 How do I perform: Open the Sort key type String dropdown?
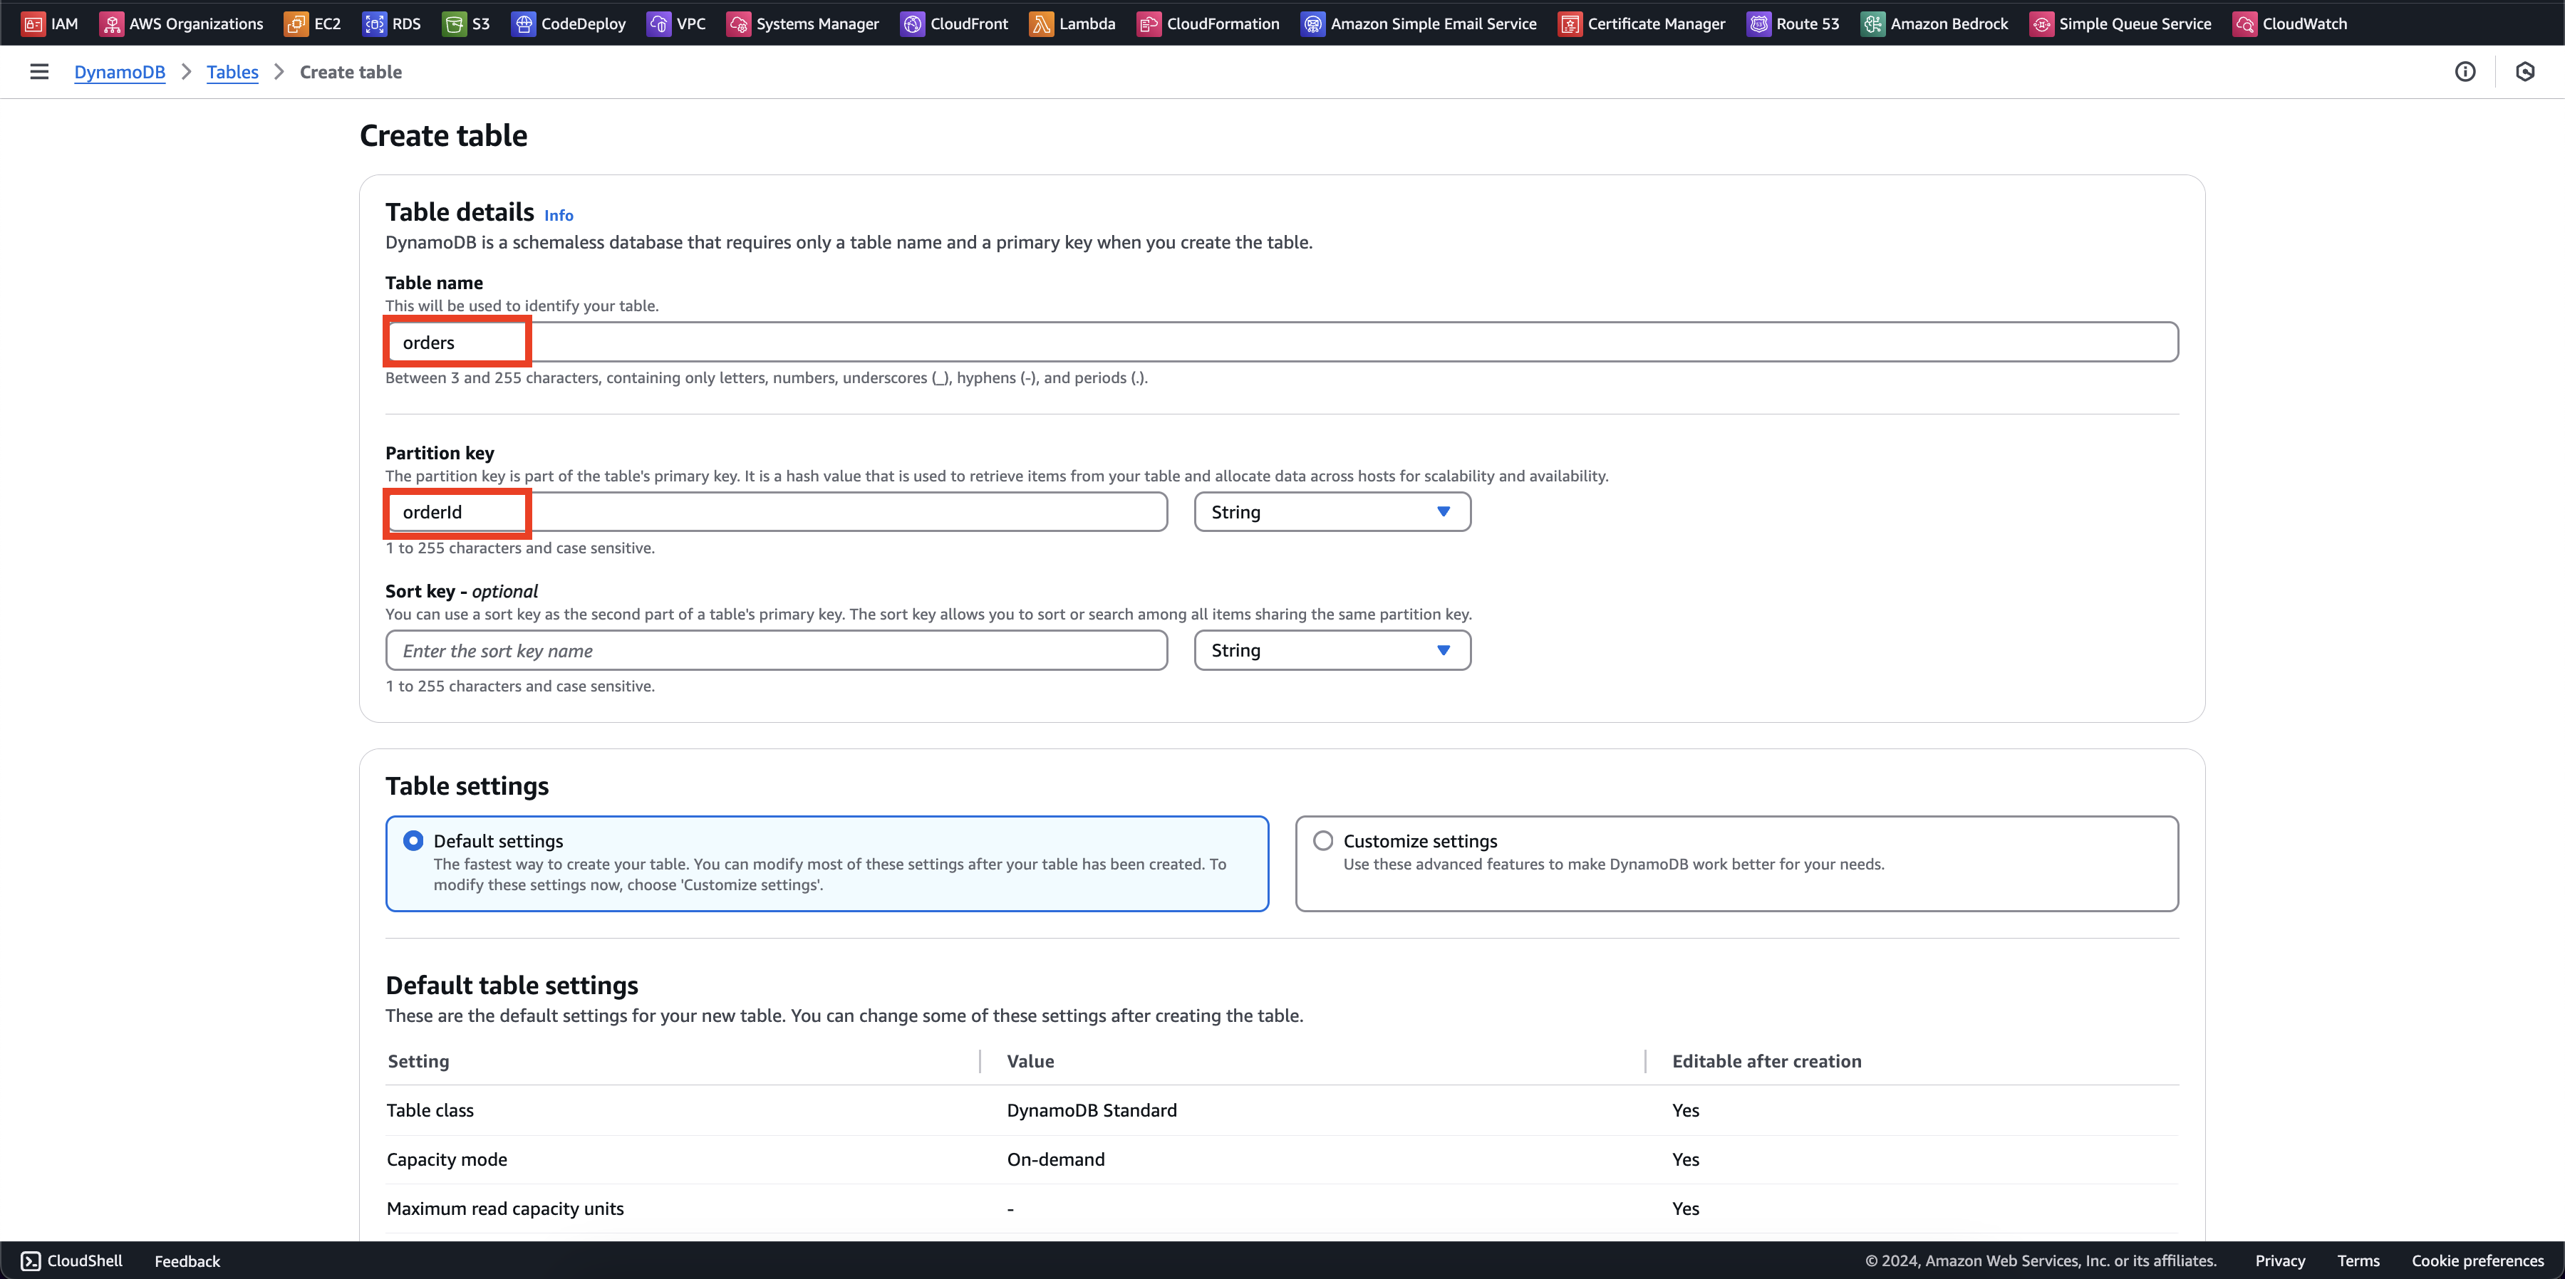pyautogui.click(x=1332, y=650)
